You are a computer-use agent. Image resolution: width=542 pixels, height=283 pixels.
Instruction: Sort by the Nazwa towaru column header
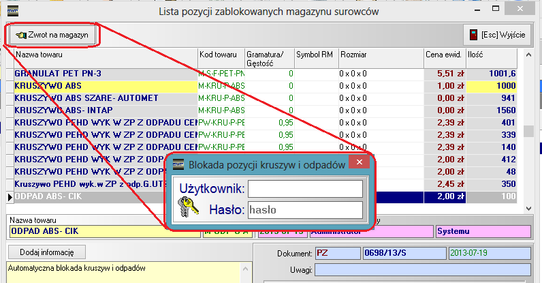[102, 55]
